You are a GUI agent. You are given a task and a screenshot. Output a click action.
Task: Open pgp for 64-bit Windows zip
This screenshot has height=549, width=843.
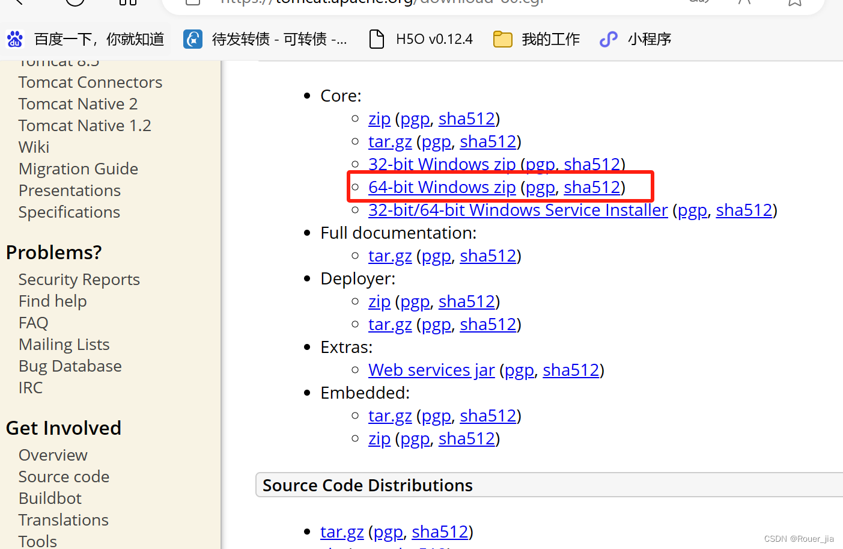pyautogui.click(x=540, y=188)
